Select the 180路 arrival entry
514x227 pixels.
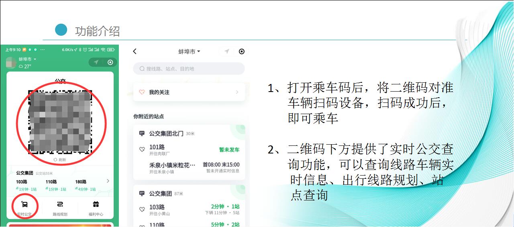coord(85,185)
